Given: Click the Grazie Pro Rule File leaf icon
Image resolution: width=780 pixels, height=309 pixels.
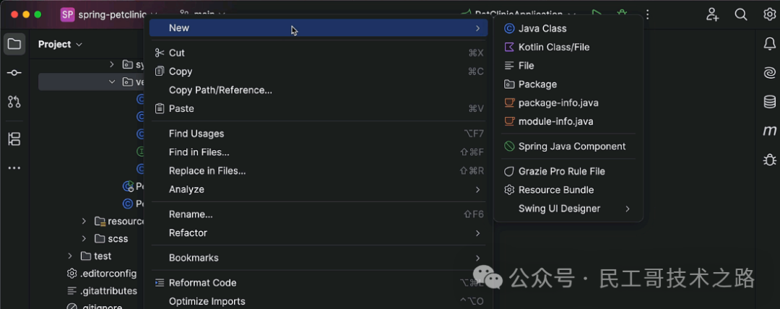Looking at the screenshot, I should [509, 171].
